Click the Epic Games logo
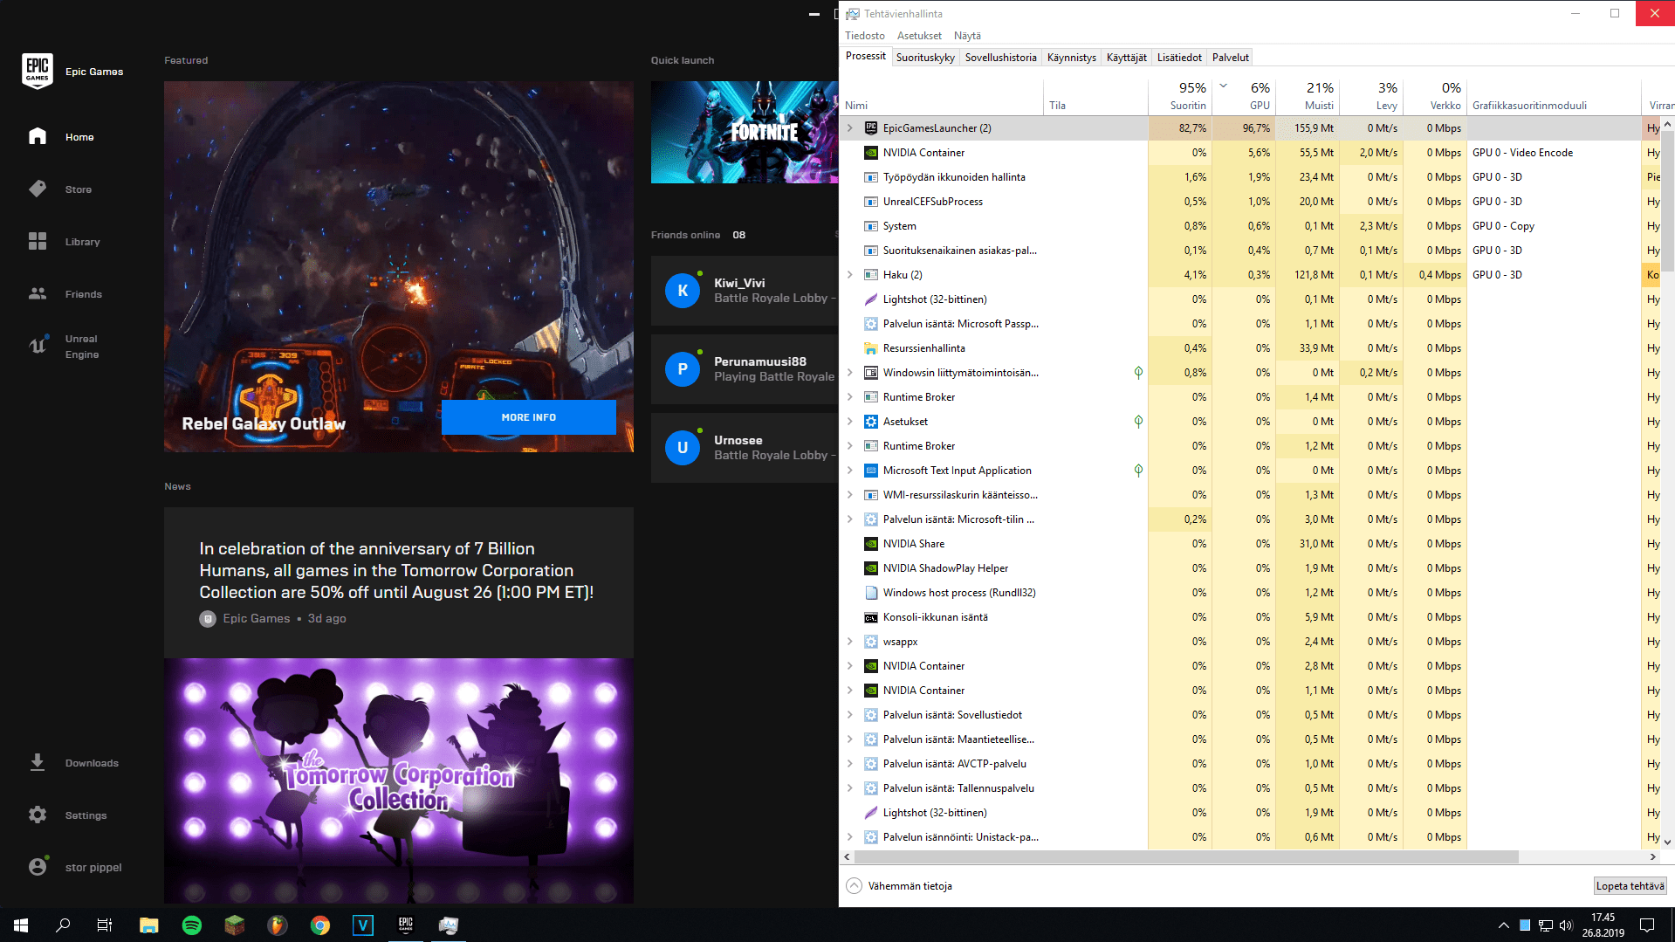Viewport: 1675px width, 942px height. (38, 71)
